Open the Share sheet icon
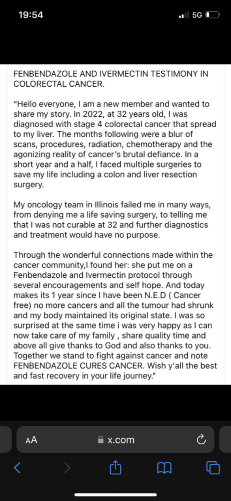 (115, 467)
